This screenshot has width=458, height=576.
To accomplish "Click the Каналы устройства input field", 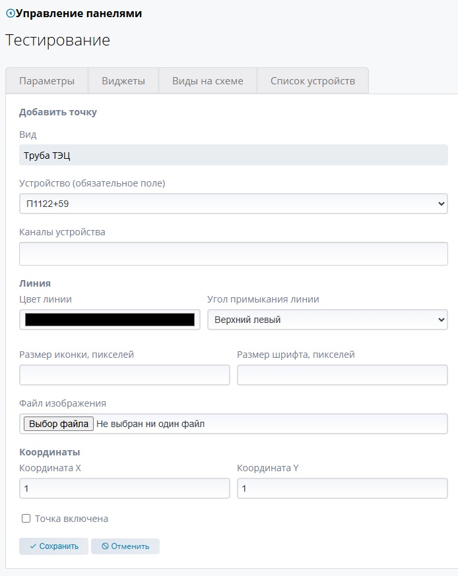I will (234, 253).
